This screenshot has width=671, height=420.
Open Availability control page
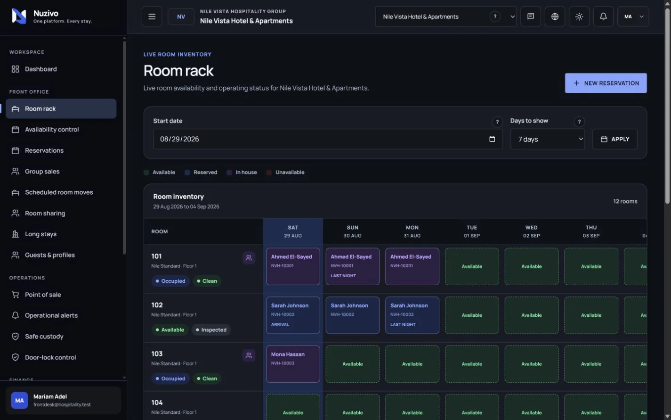61,129
